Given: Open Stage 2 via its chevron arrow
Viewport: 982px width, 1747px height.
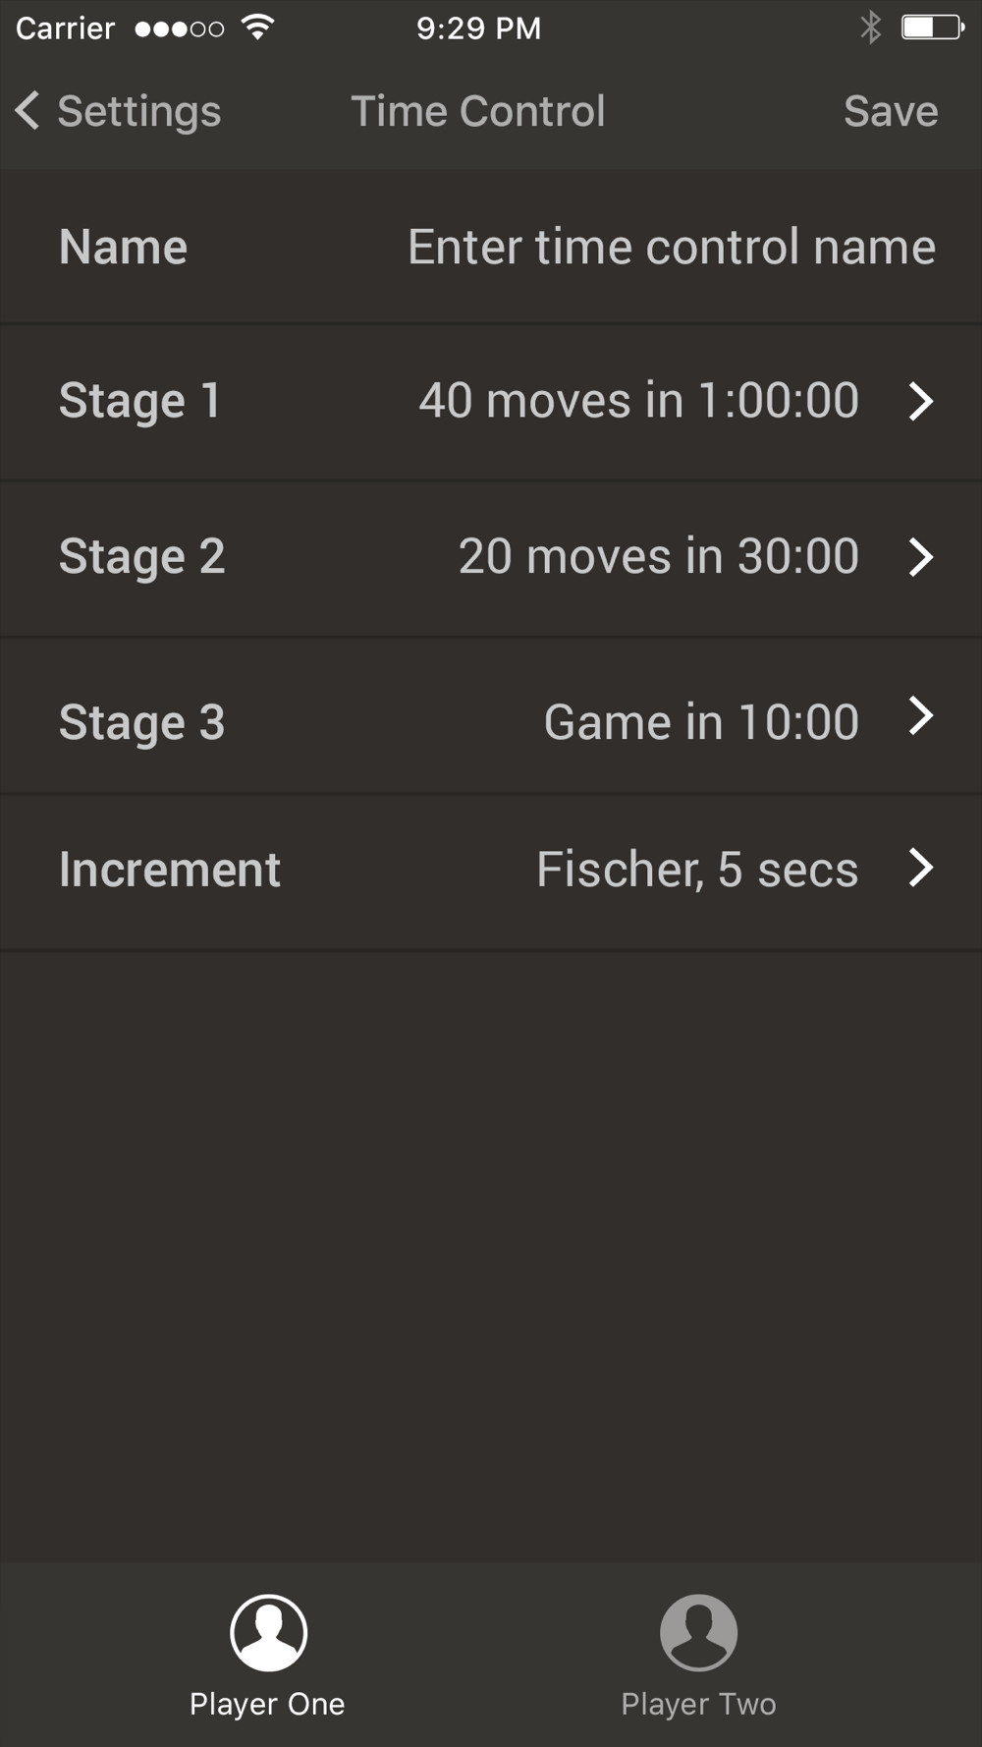Looking at the screenshot, I should (x=920, y=557).
